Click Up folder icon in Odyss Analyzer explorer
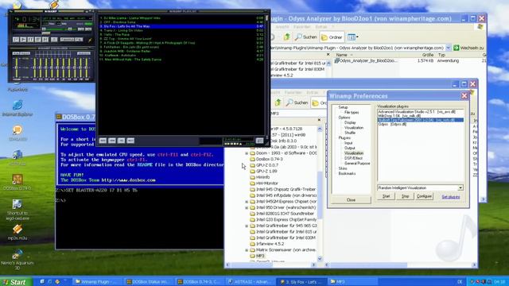Screen dimensions: 509x286 point(286,37)
